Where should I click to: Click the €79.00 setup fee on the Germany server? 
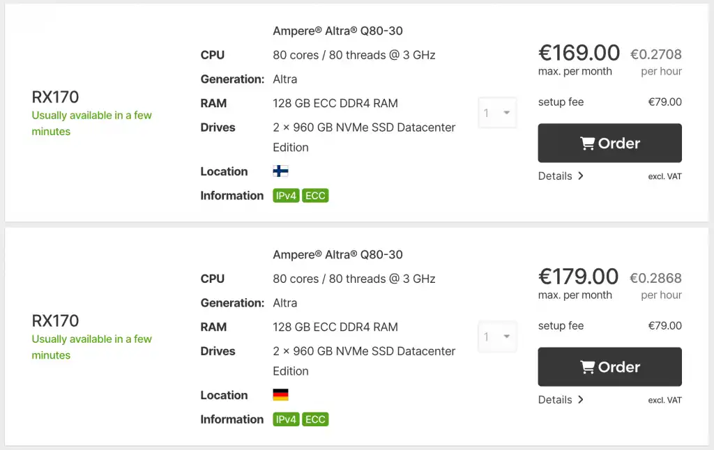[x=664, y=326]
